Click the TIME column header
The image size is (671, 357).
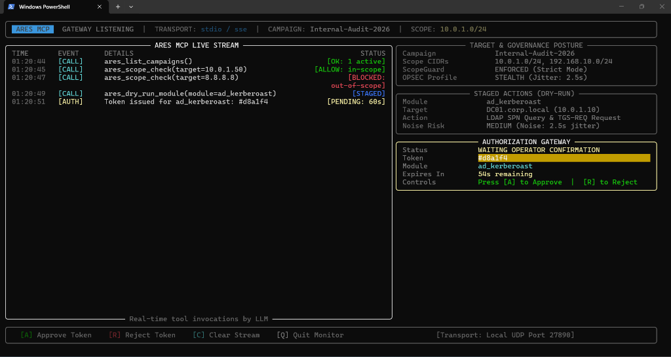pyautogui.click(x=20, y=54)
